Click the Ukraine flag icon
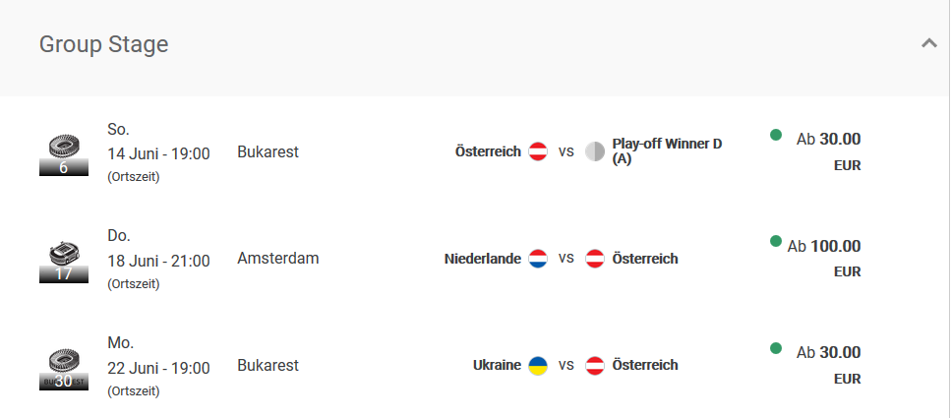Screen dimensions: 952x418 click(x=538, y=365)
